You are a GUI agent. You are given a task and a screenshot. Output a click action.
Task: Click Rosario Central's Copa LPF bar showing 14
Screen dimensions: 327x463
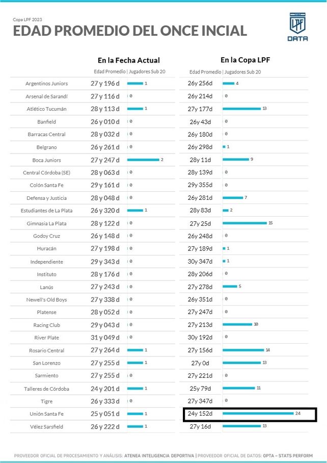click(243, 350)
